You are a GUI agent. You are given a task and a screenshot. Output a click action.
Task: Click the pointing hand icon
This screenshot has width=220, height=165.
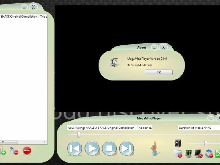pos(155,148)
